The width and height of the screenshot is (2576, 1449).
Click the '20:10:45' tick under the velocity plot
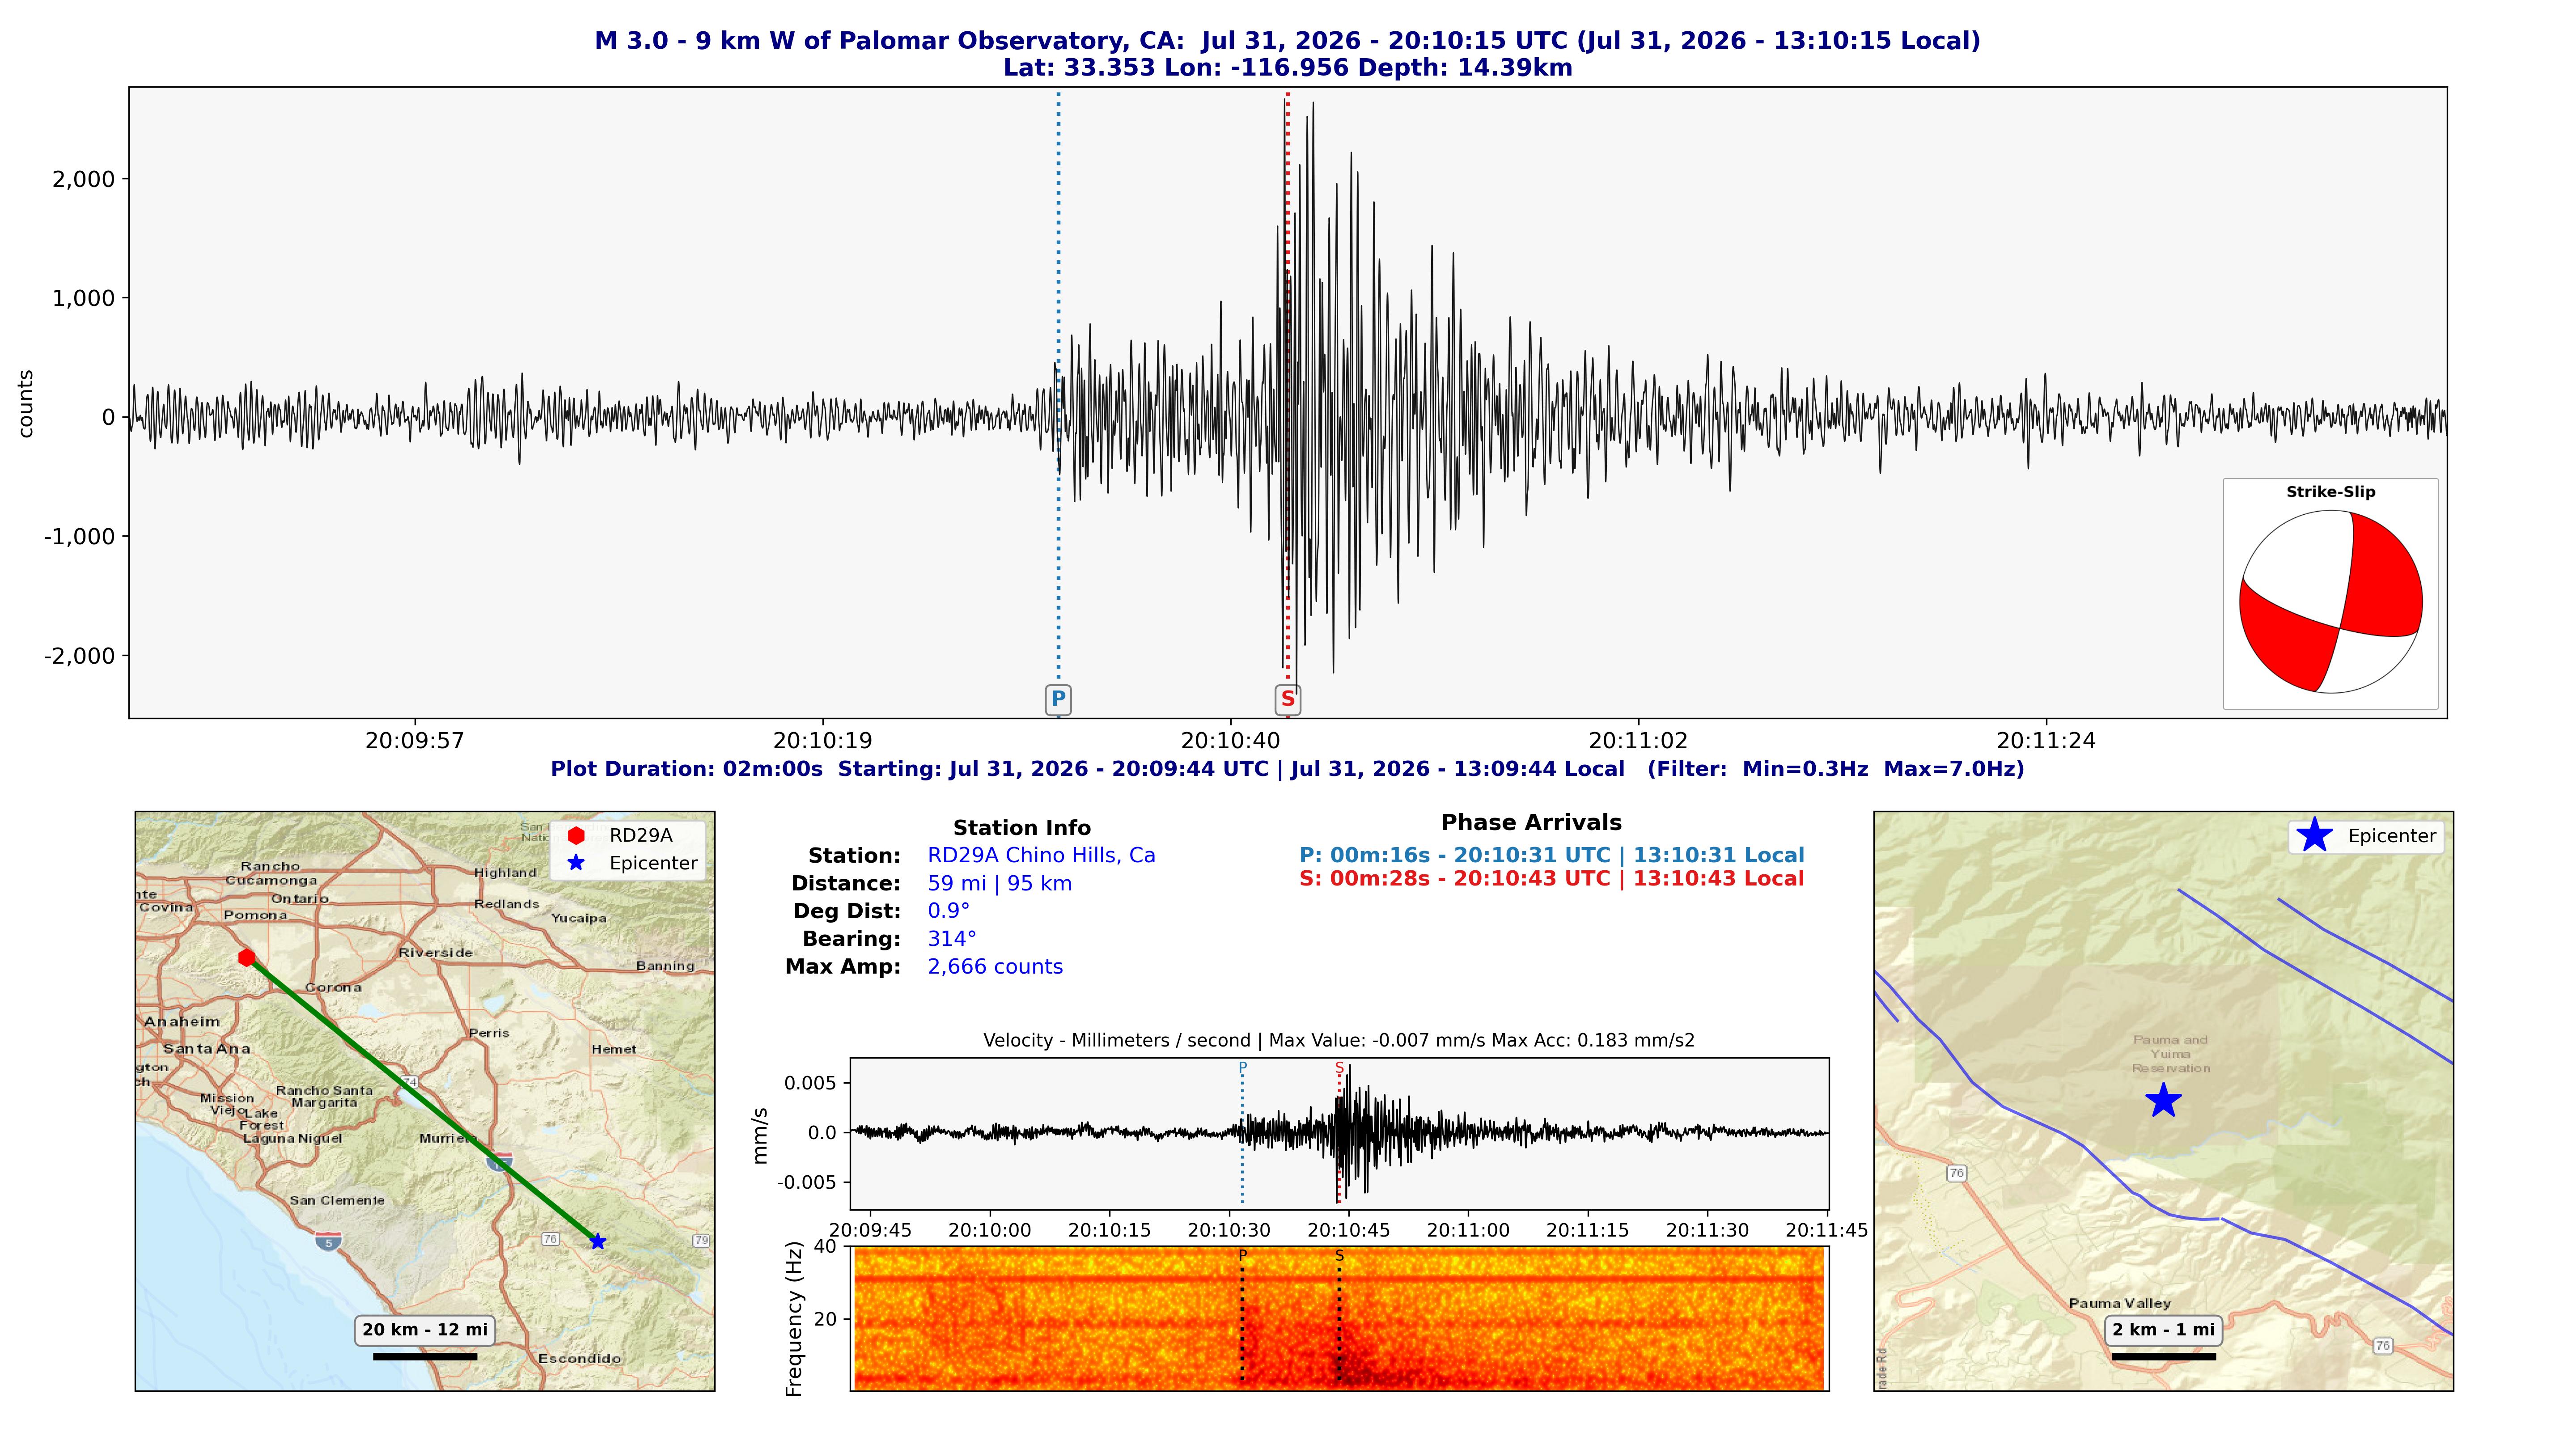[1349, 1230]
